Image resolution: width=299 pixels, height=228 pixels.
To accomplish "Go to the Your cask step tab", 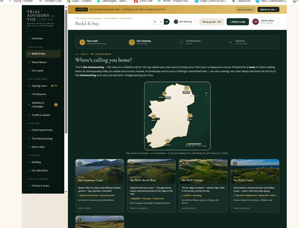I will click(x=93, y=42).
